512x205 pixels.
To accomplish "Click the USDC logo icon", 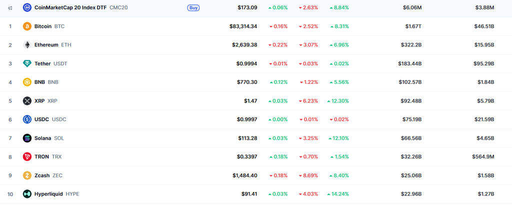I will [27, 120].
